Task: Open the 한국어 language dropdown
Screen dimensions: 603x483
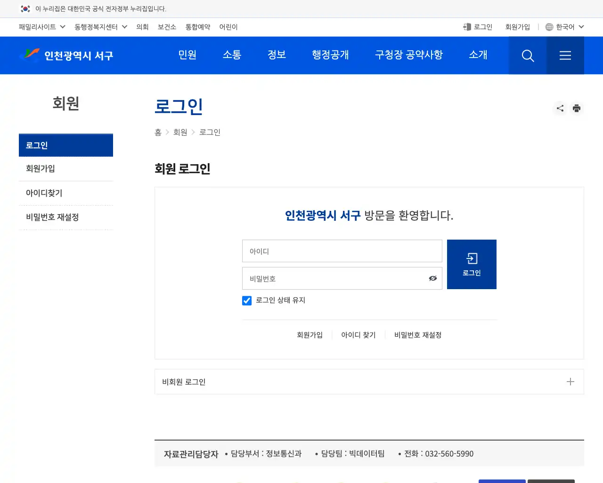Action: click(564, 27)
